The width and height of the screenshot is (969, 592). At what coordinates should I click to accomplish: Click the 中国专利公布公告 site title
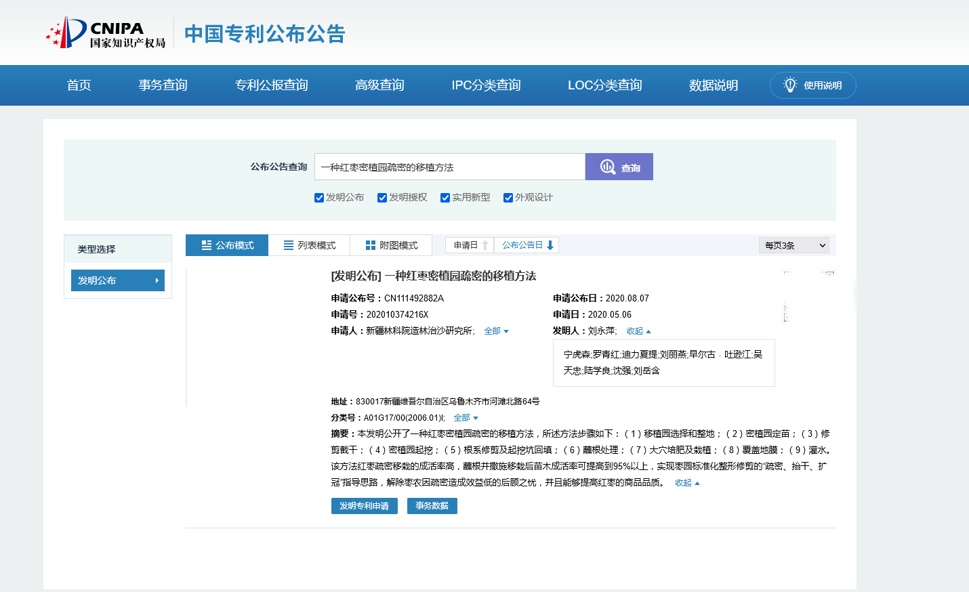[265, 34]
